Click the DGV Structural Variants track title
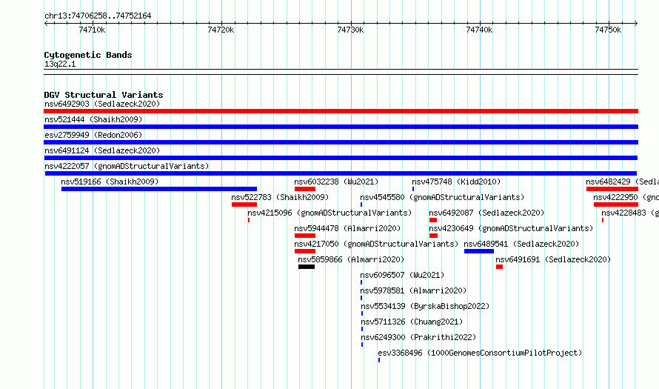 pyautogui.click(x=104, y=95)
